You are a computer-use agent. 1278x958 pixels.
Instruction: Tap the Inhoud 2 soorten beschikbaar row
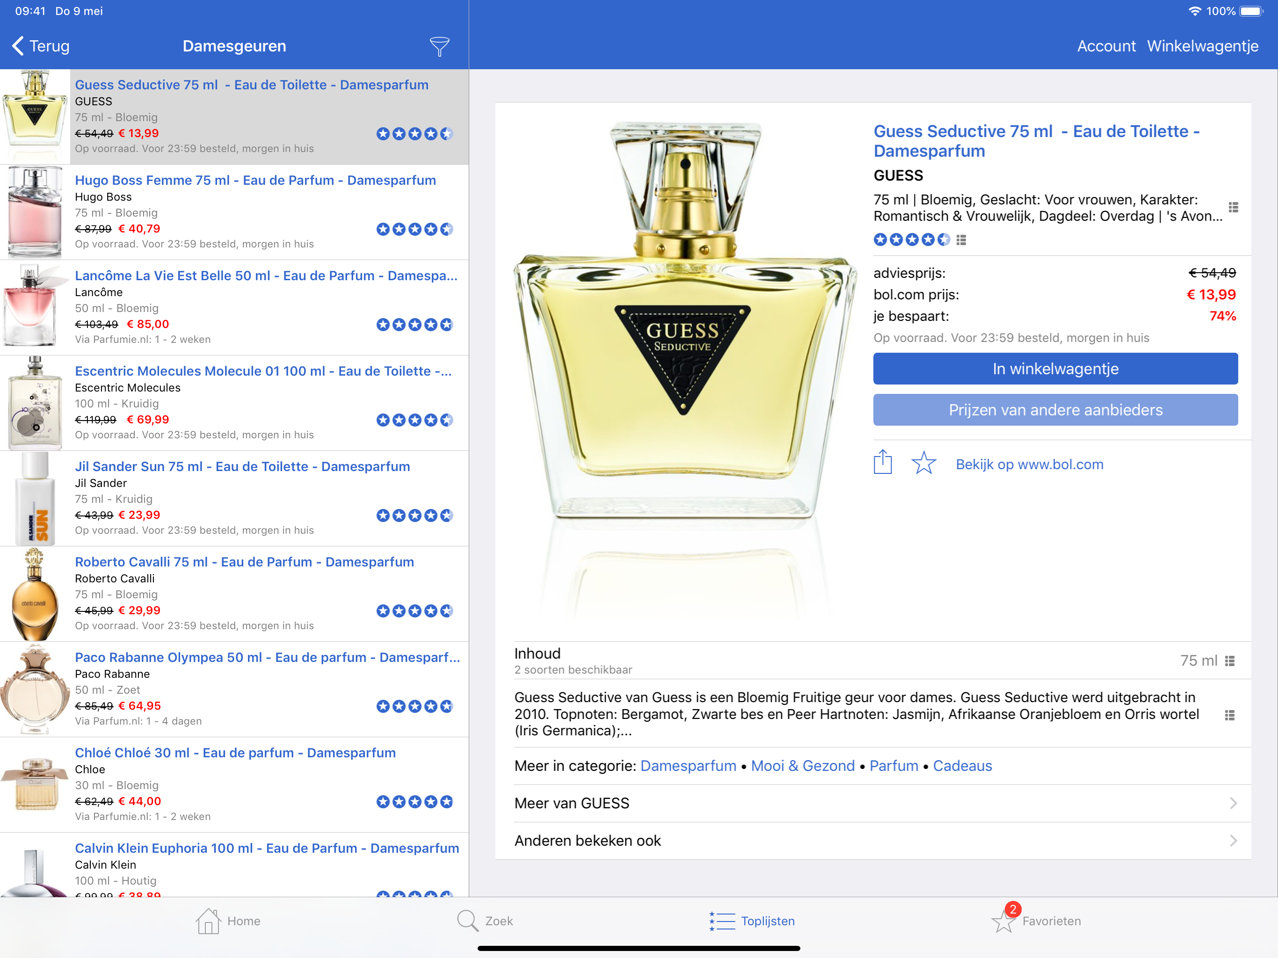882,660
